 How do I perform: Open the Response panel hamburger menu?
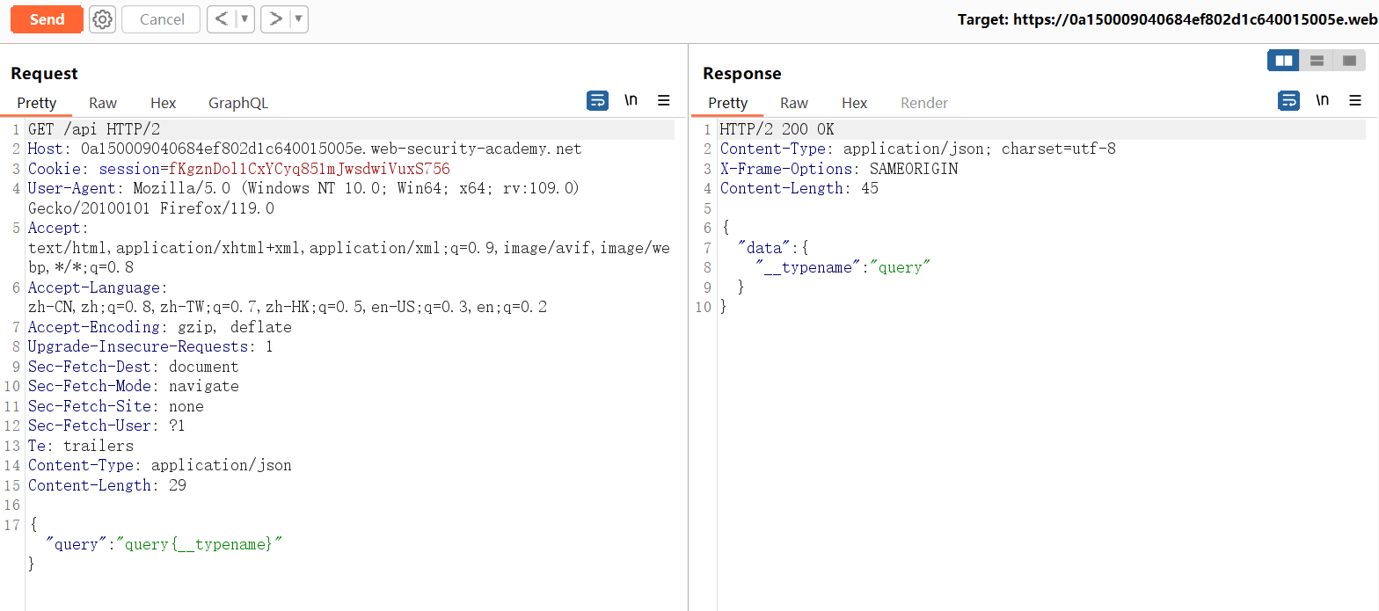[1355, 101]
